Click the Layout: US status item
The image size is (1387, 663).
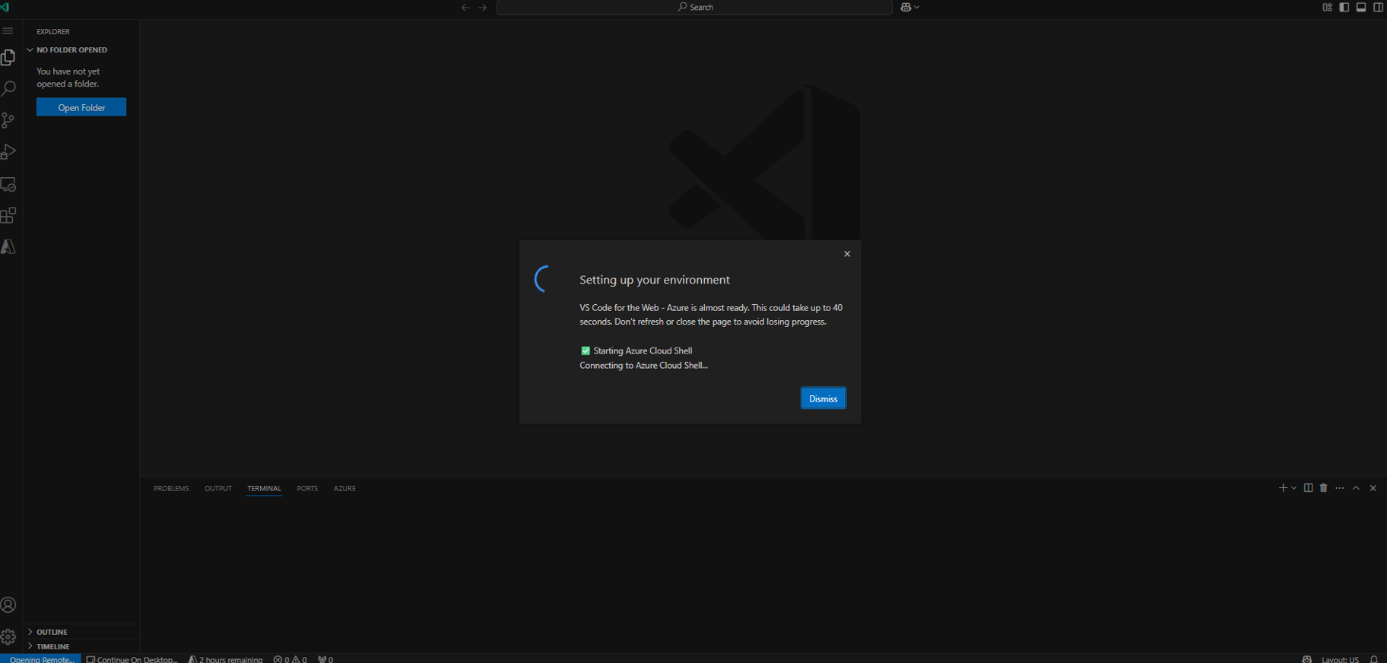tap(1340, 658)
